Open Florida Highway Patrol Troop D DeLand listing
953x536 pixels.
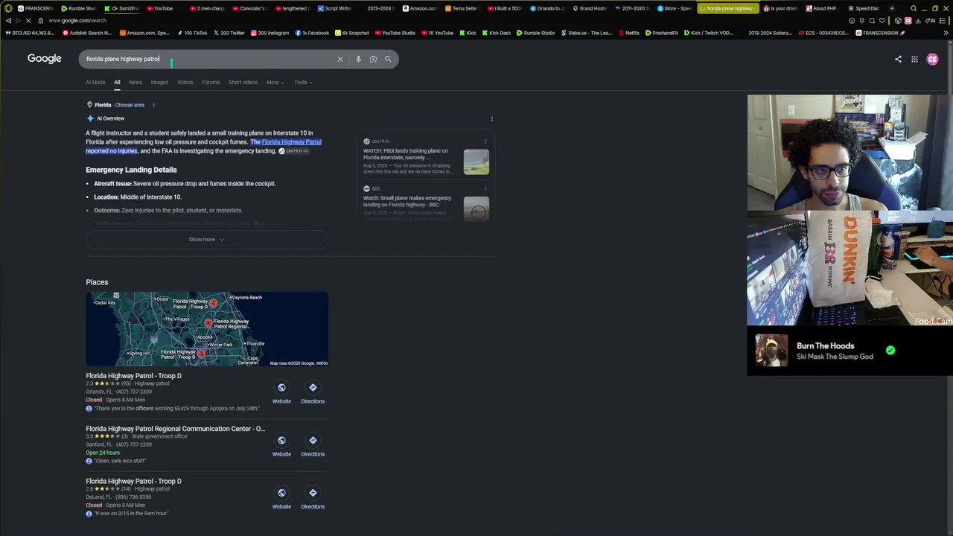tap(133, 482)
